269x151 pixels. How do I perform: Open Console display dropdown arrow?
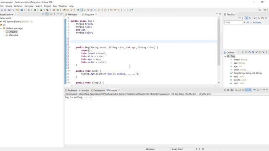pyautogui.click(x=261, y=90)
